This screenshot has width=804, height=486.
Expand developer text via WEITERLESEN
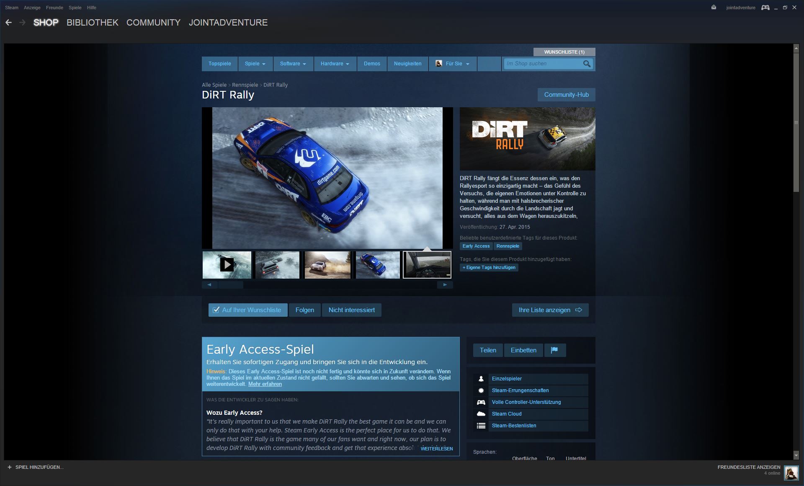[x=436, y=449]
